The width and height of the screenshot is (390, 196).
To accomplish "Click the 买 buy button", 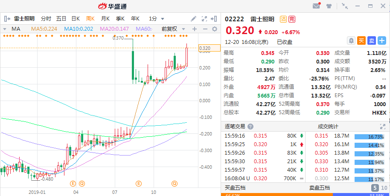I will (361, 40).
